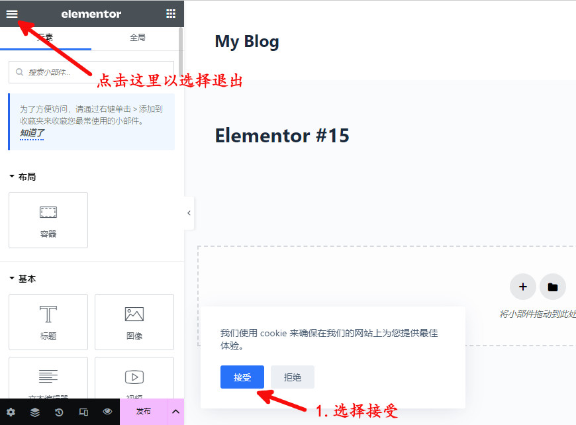Open the Navigator layers icon
Viewport: 576px width, 425px height.
(35, 412)
